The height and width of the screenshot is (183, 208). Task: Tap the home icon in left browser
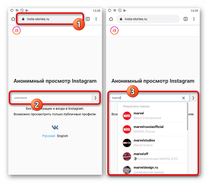click(13, 19)
